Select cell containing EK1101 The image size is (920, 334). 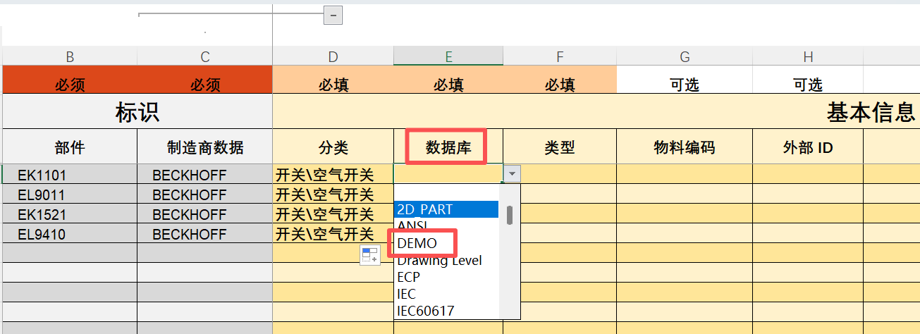pyautogui.click(x=70, y=175)
